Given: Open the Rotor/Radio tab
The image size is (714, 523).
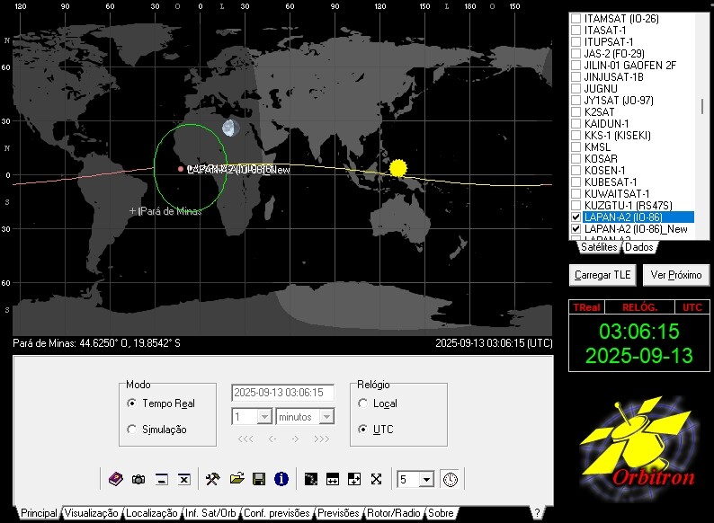Looking at the screenshot, I should (393, 513).
